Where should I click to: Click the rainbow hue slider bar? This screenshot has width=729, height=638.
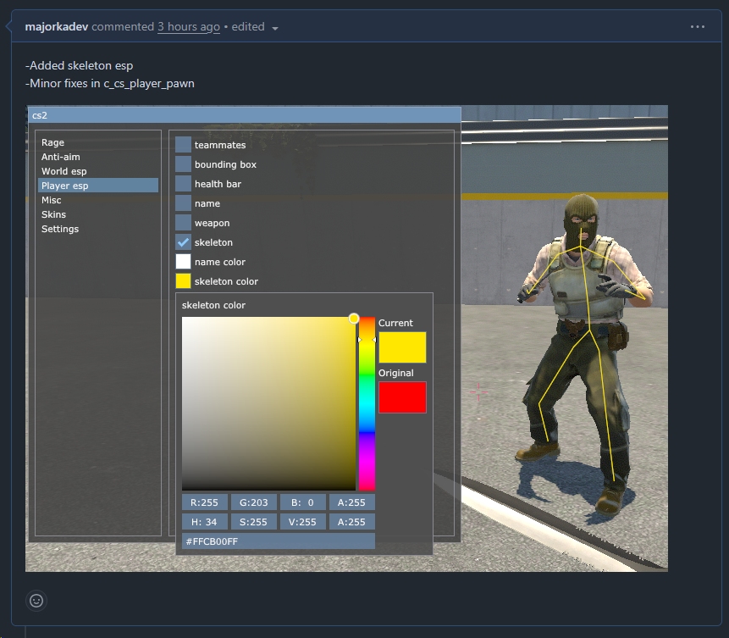367,403
